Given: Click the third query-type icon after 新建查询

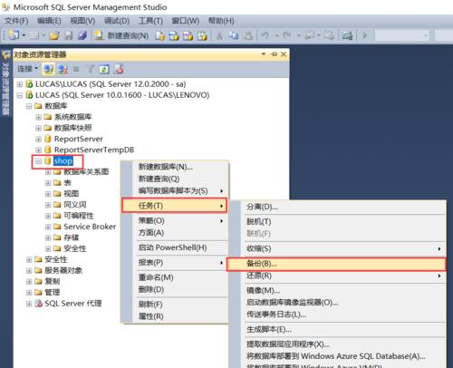Looking at the screenshot, I should tap(188, 36).
